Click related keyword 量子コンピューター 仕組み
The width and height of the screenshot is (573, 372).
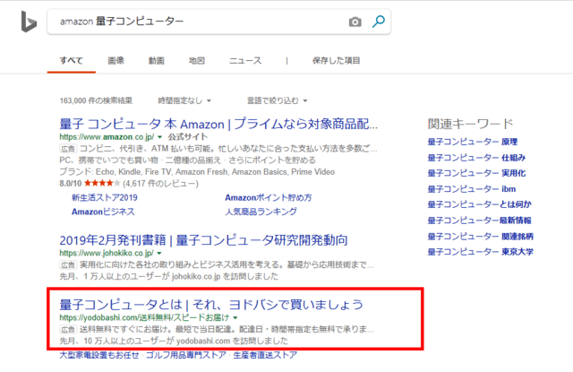476,158
